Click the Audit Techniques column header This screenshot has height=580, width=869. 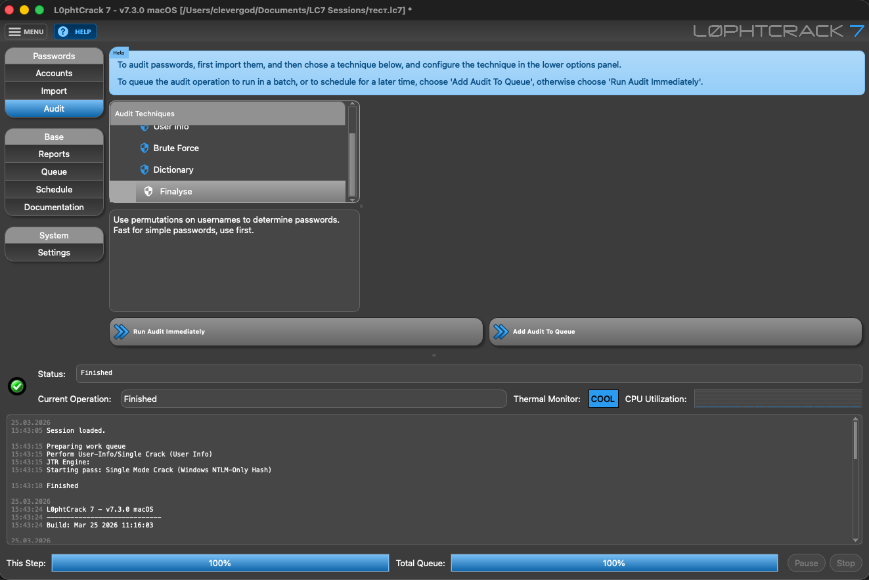point(227,114)
